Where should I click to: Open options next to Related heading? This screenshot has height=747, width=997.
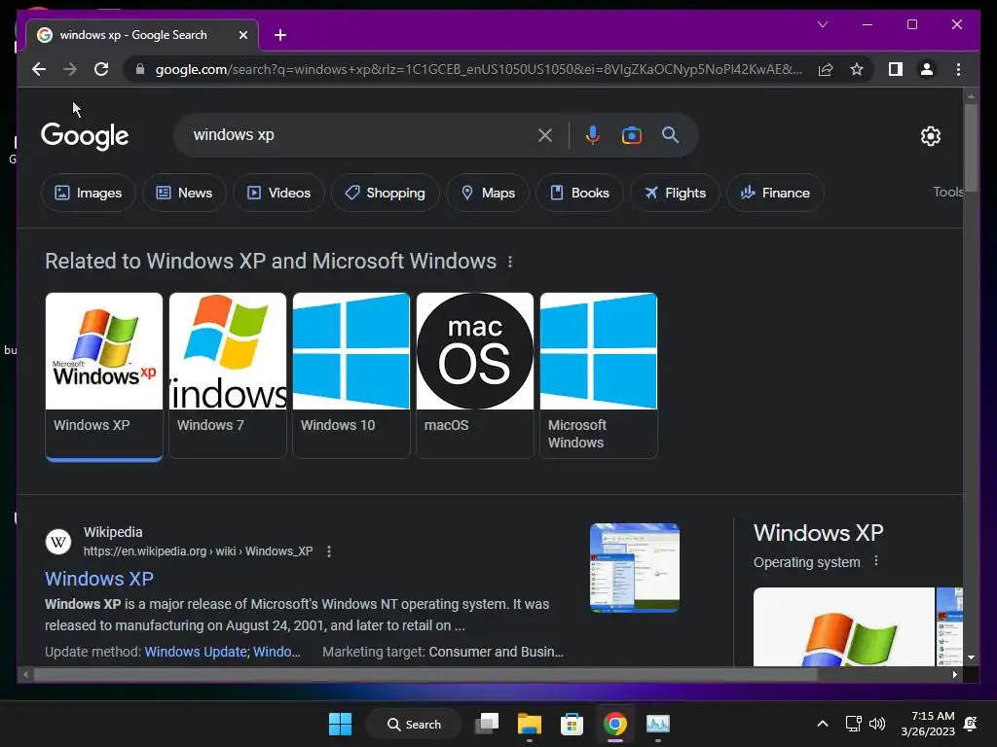(x=510, y=262)
